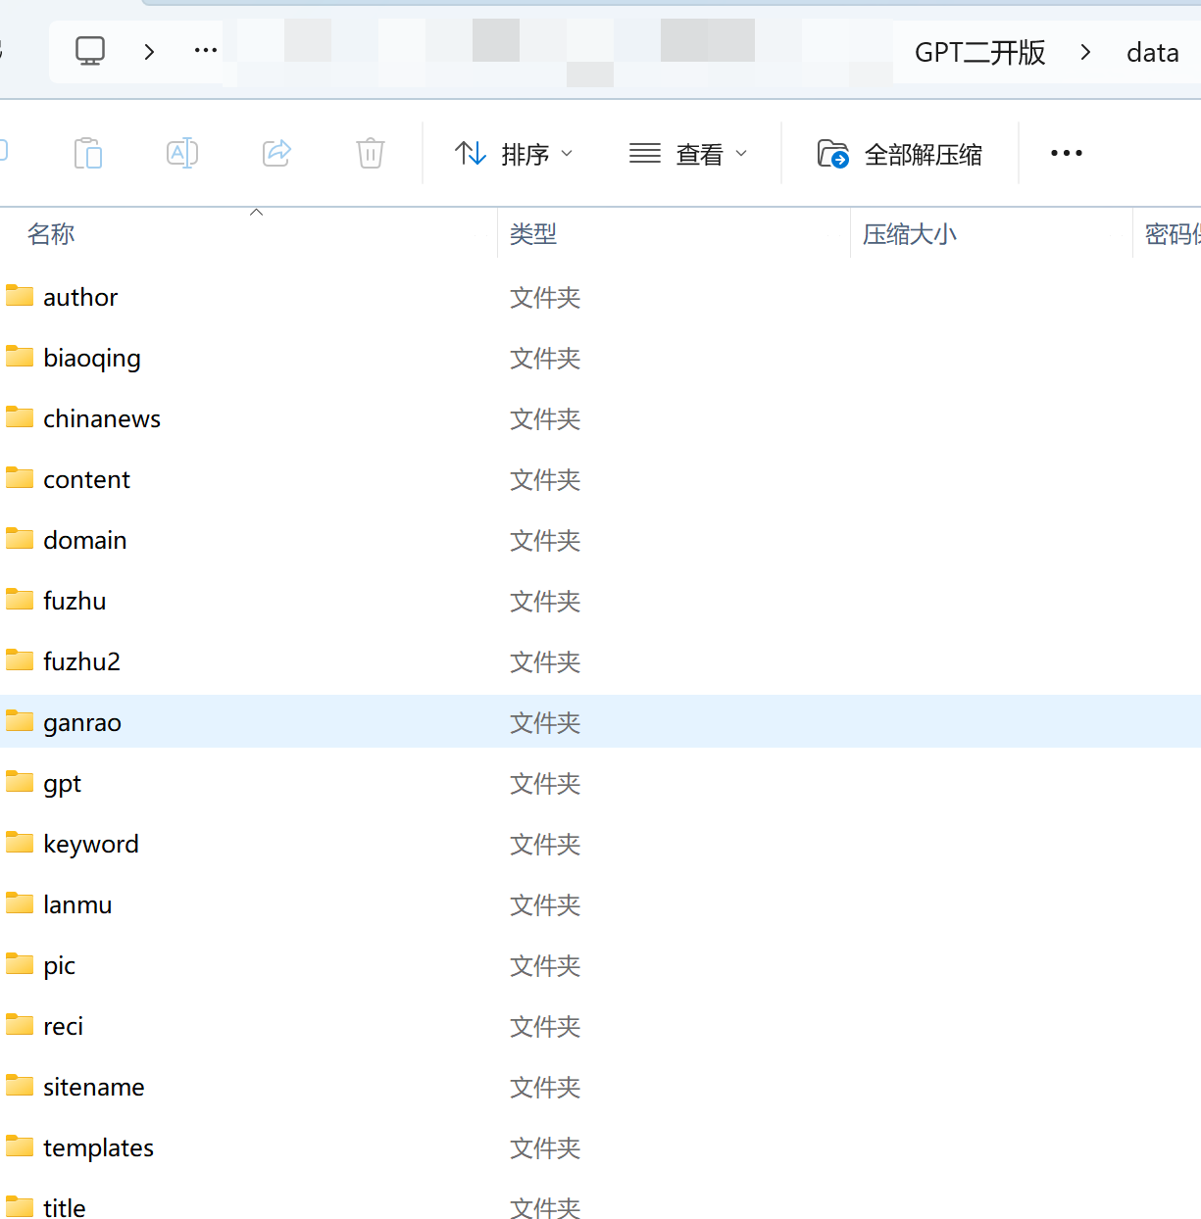
Task: Click the delete trash can icon
Action: pyautogui.click(x=370, y=154)
